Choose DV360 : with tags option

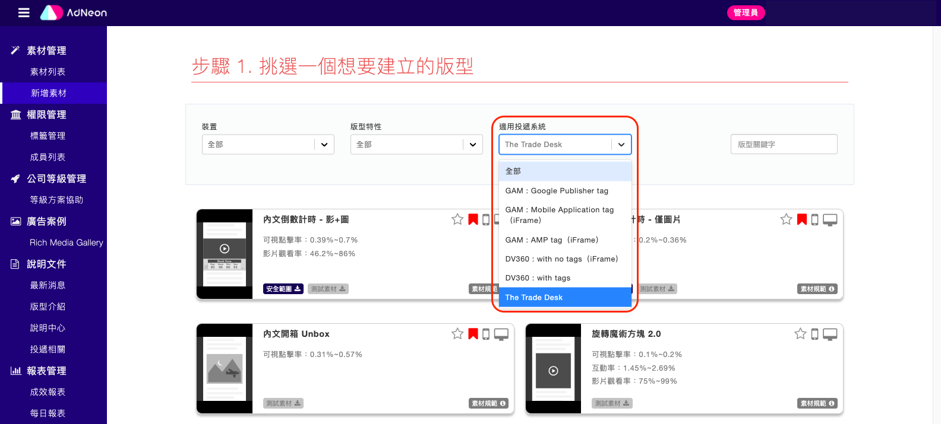point(565,278)
